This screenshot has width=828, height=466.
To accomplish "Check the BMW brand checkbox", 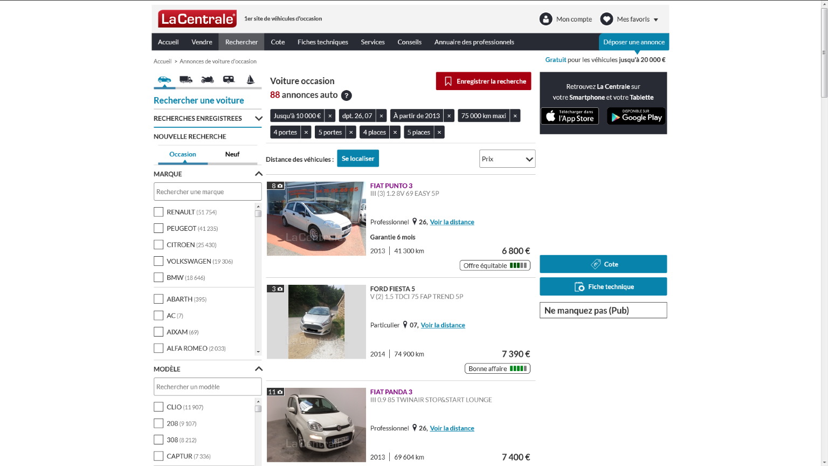I will point(158,277).
